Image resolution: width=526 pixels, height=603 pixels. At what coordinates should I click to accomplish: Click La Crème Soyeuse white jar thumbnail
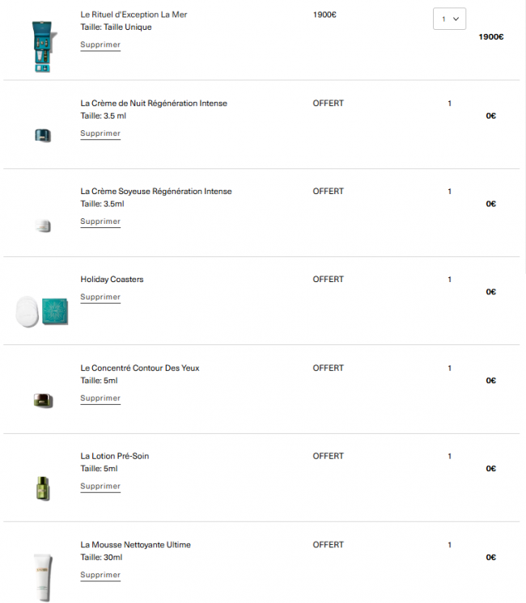(43, 226)
